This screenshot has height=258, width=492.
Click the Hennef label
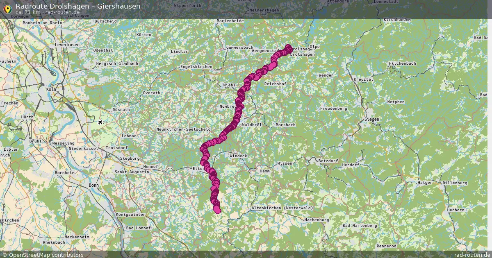(x=150, y=167)
